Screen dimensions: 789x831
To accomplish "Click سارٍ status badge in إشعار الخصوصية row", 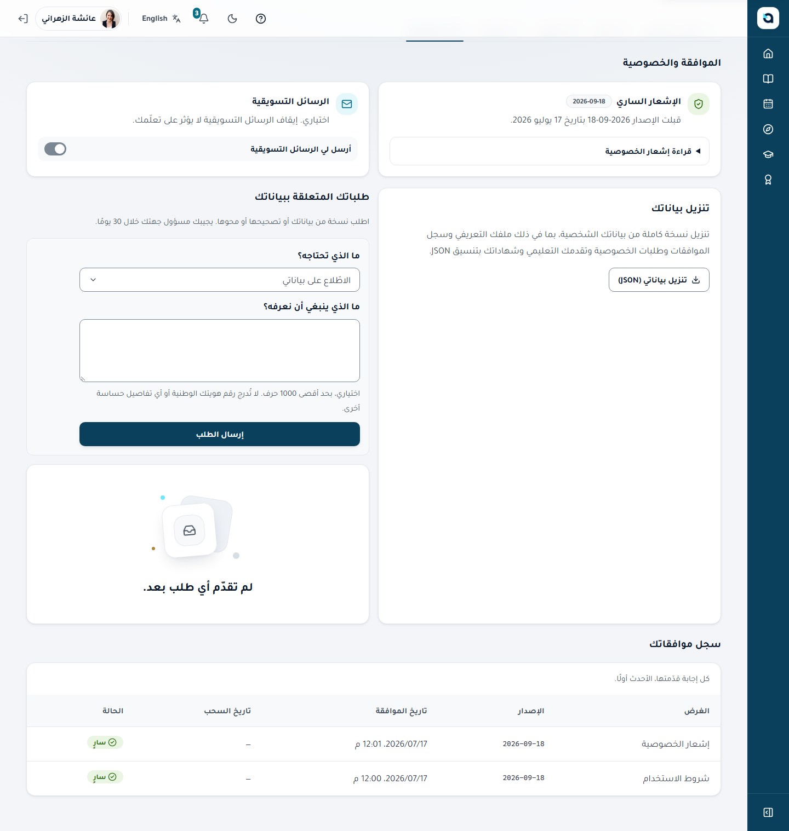I will point(105,742).
